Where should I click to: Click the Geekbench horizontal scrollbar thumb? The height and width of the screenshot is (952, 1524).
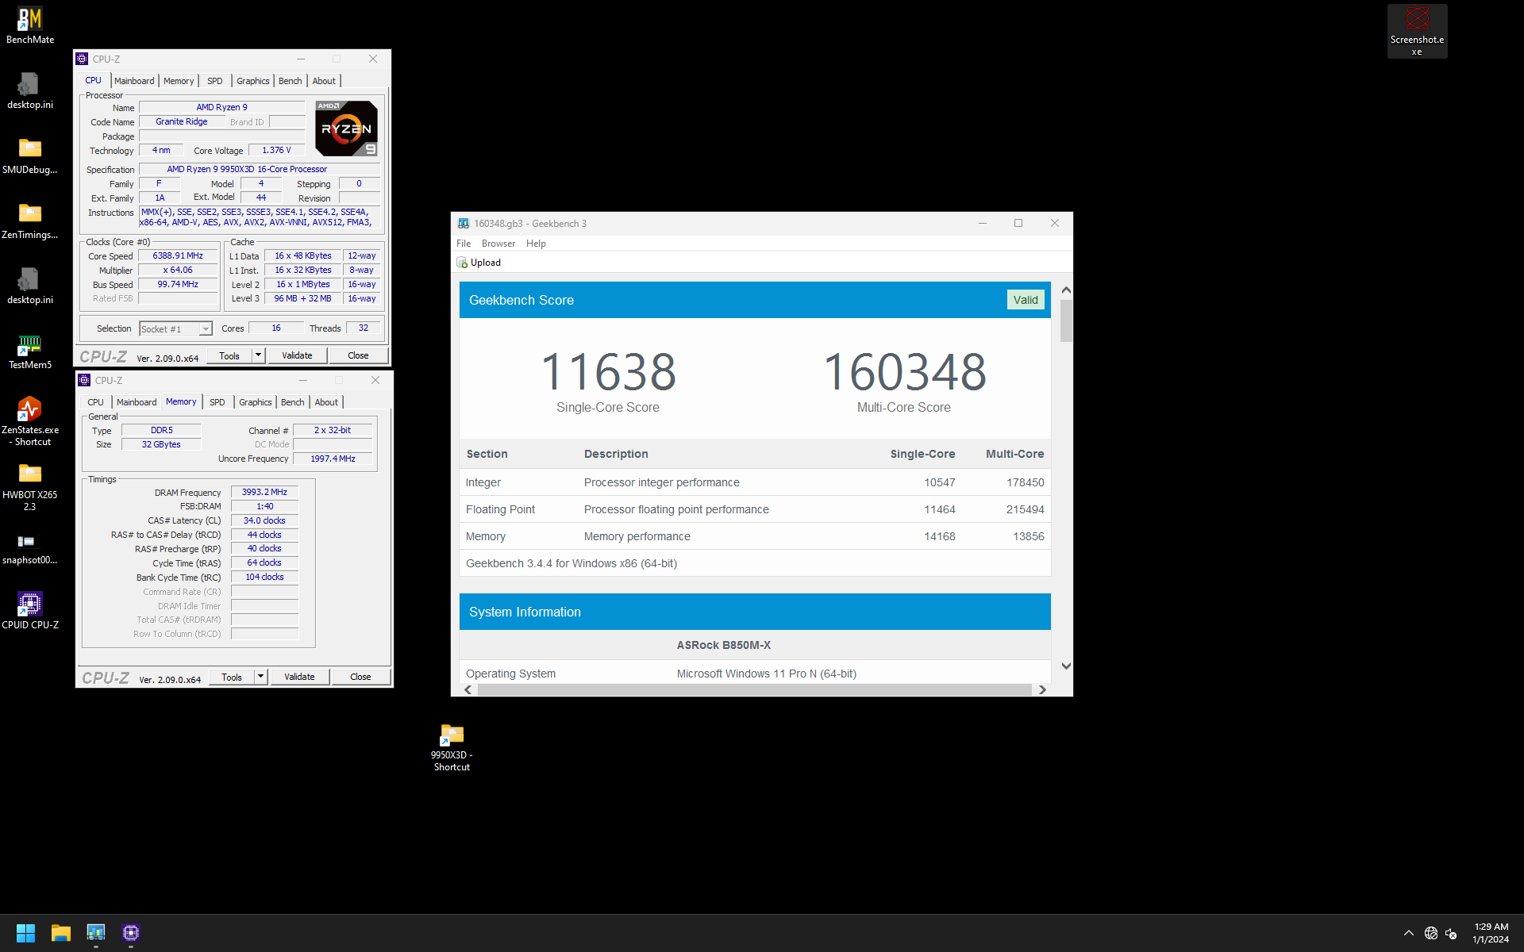click(754, 689)
